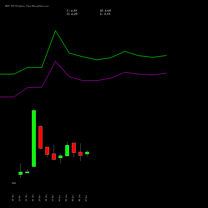Click the small green 01 Jan candlestick
The image size is (208, 208).
(x=60, y=157)
